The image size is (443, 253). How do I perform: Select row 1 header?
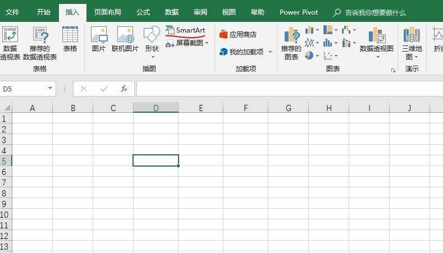6,118
